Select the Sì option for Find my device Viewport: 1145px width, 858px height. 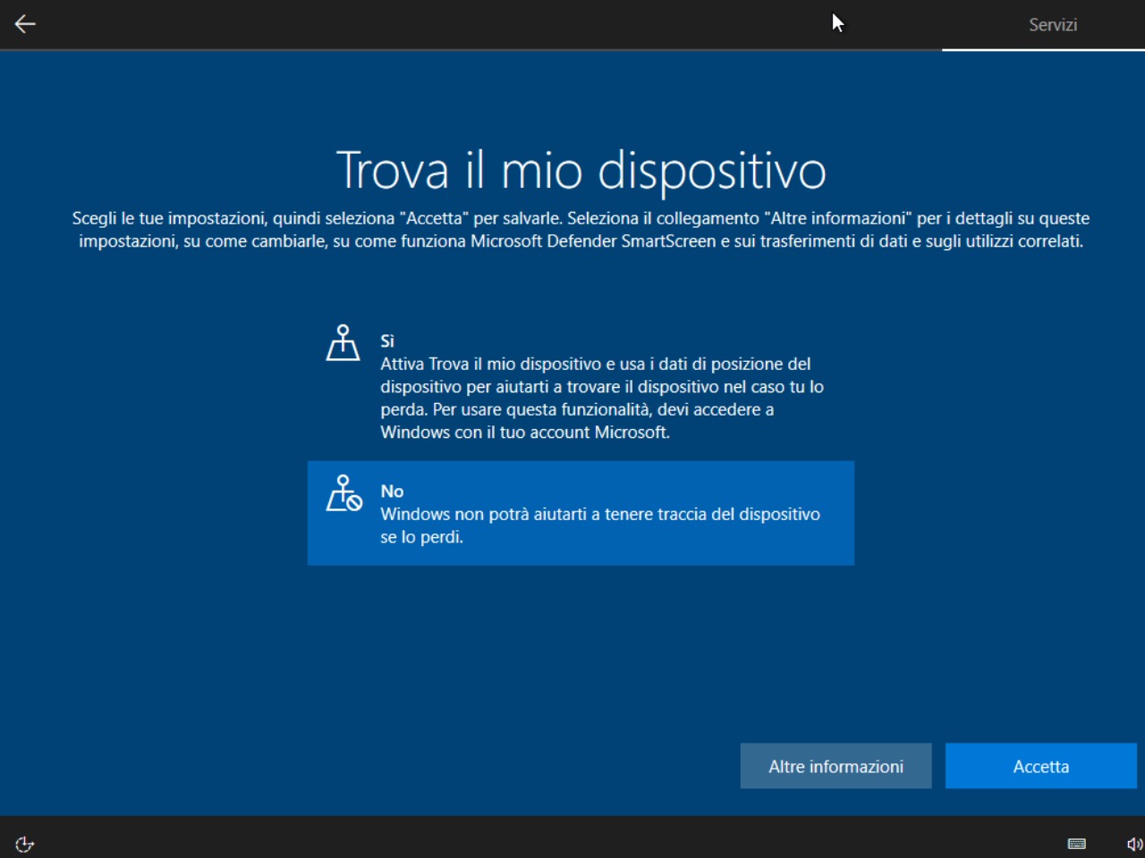[x=581, y=384]
